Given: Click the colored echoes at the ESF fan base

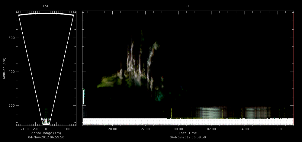Looking at the screenshot, I should coord(46,121).
